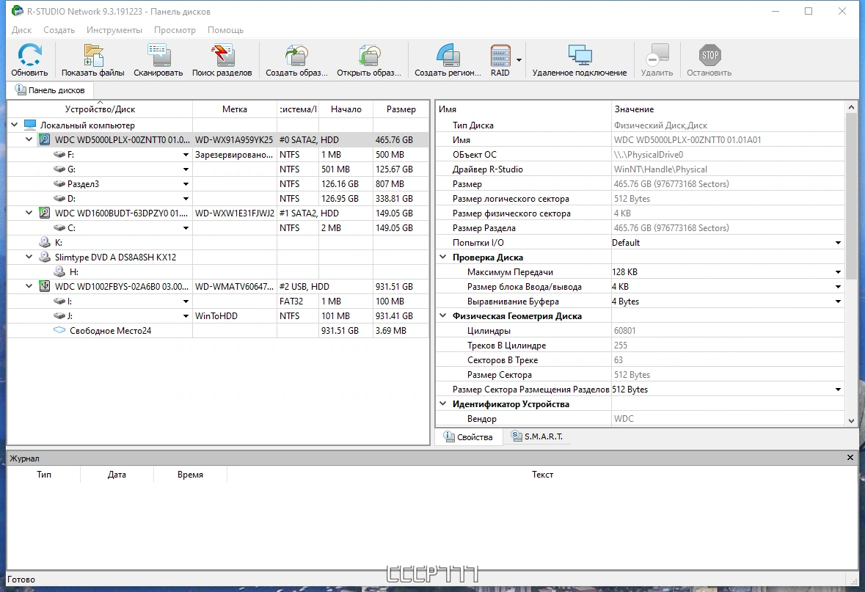
Task: Open the Помощь menu
Action: pyautogui.click(x=226, y=30)
